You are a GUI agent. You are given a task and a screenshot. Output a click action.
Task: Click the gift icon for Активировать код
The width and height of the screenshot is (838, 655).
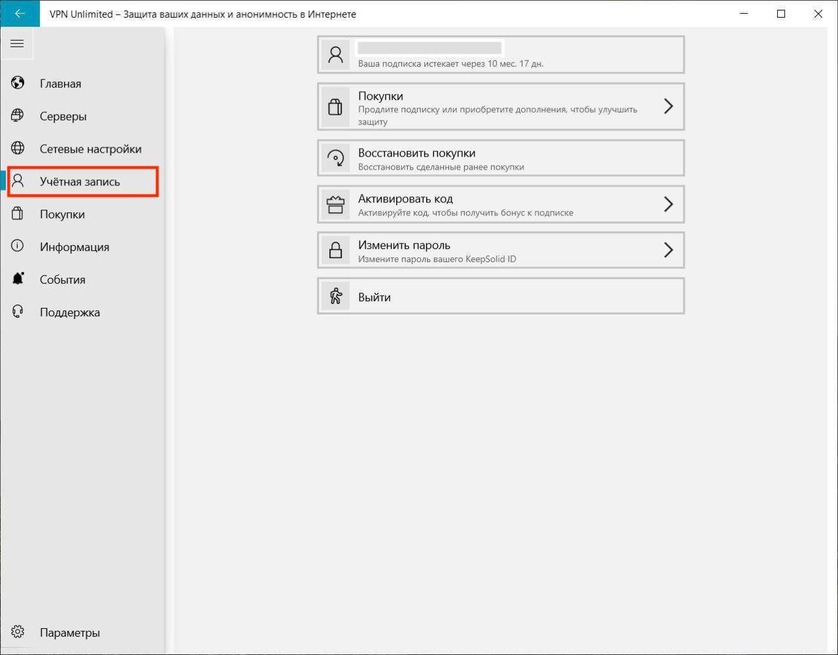(x=336, y=205)
